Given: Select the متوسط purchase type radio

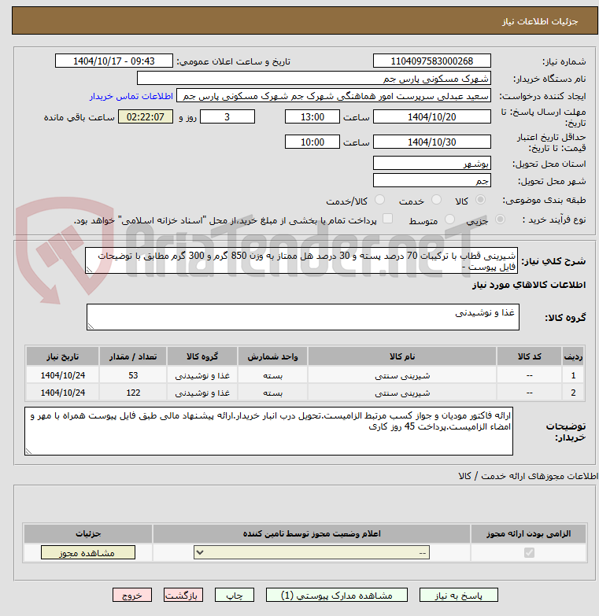Looking at the screenshot, I should click(x=449, y=219).
